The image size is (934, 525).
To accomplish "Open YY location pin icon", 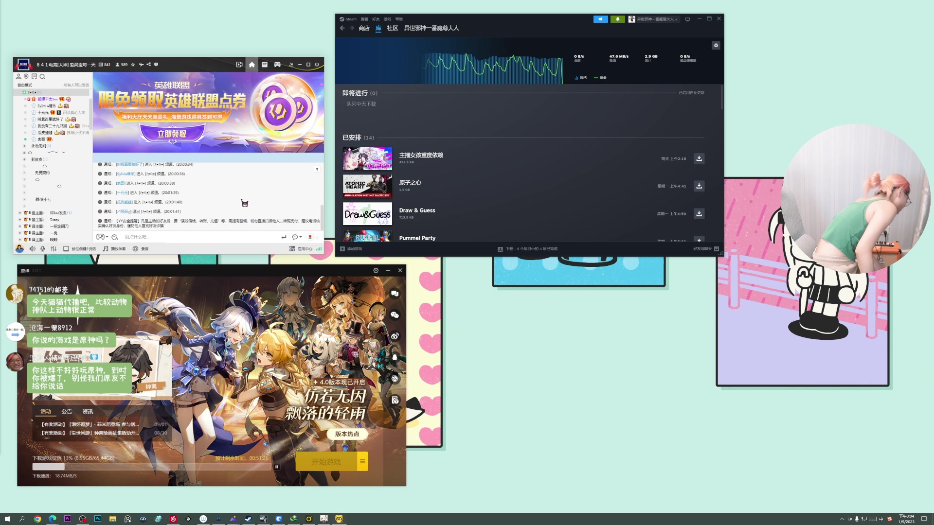I will tap(26, 76).
